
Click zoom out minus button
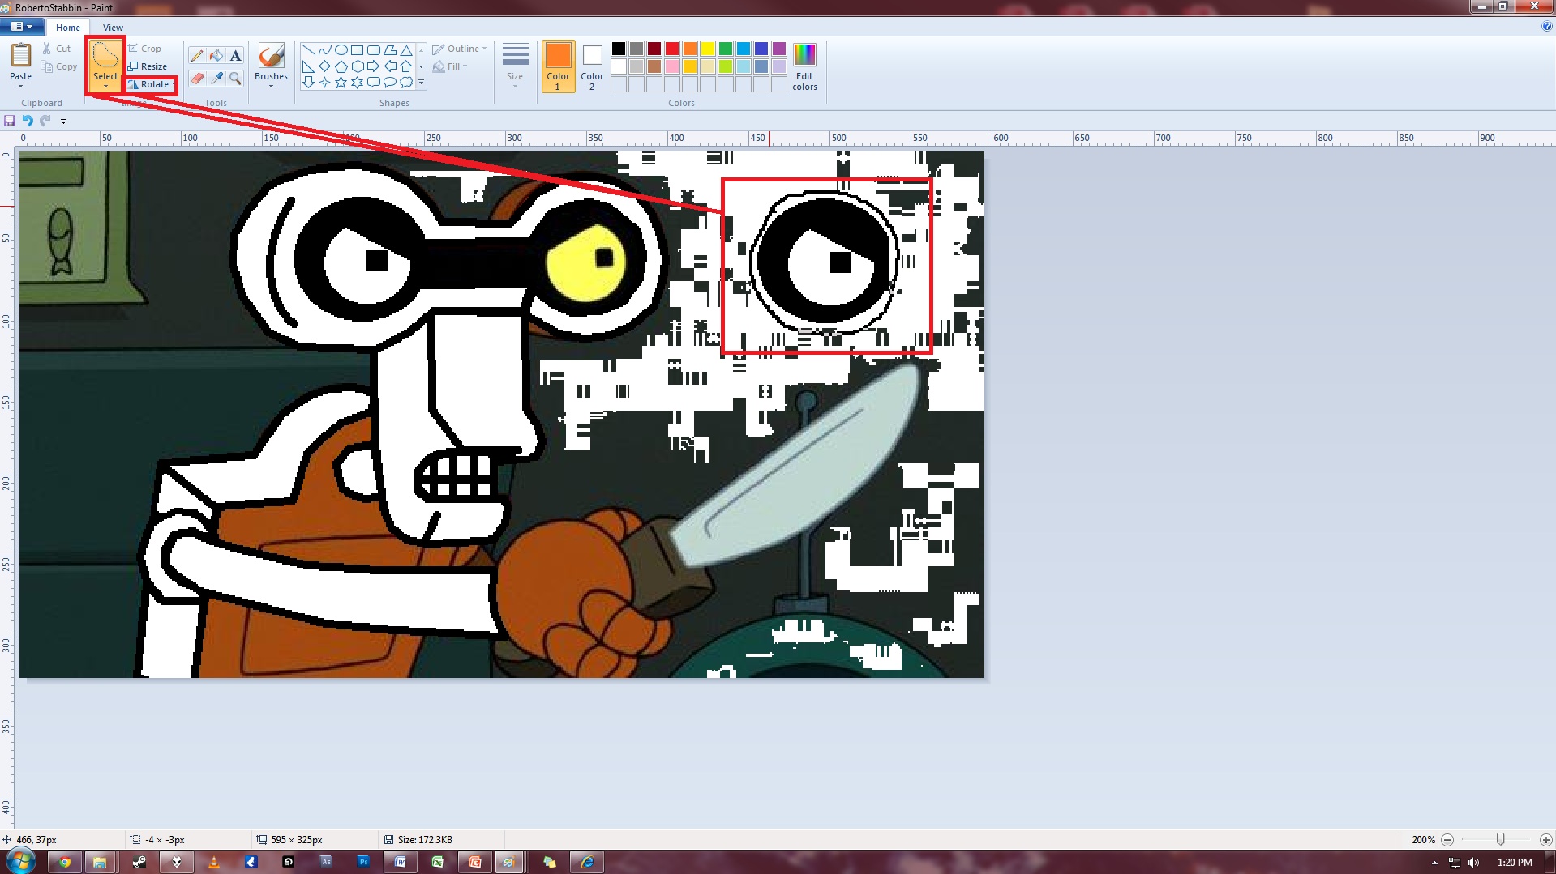tap(1447, 840)
